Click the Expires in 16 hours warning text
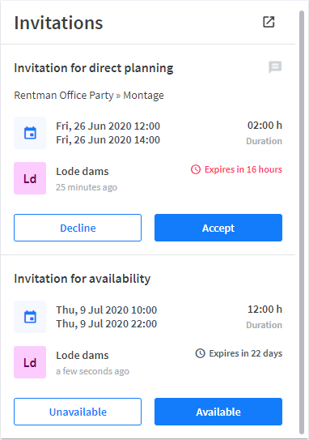This screenshot has height=440, width=309. point(243,169)
